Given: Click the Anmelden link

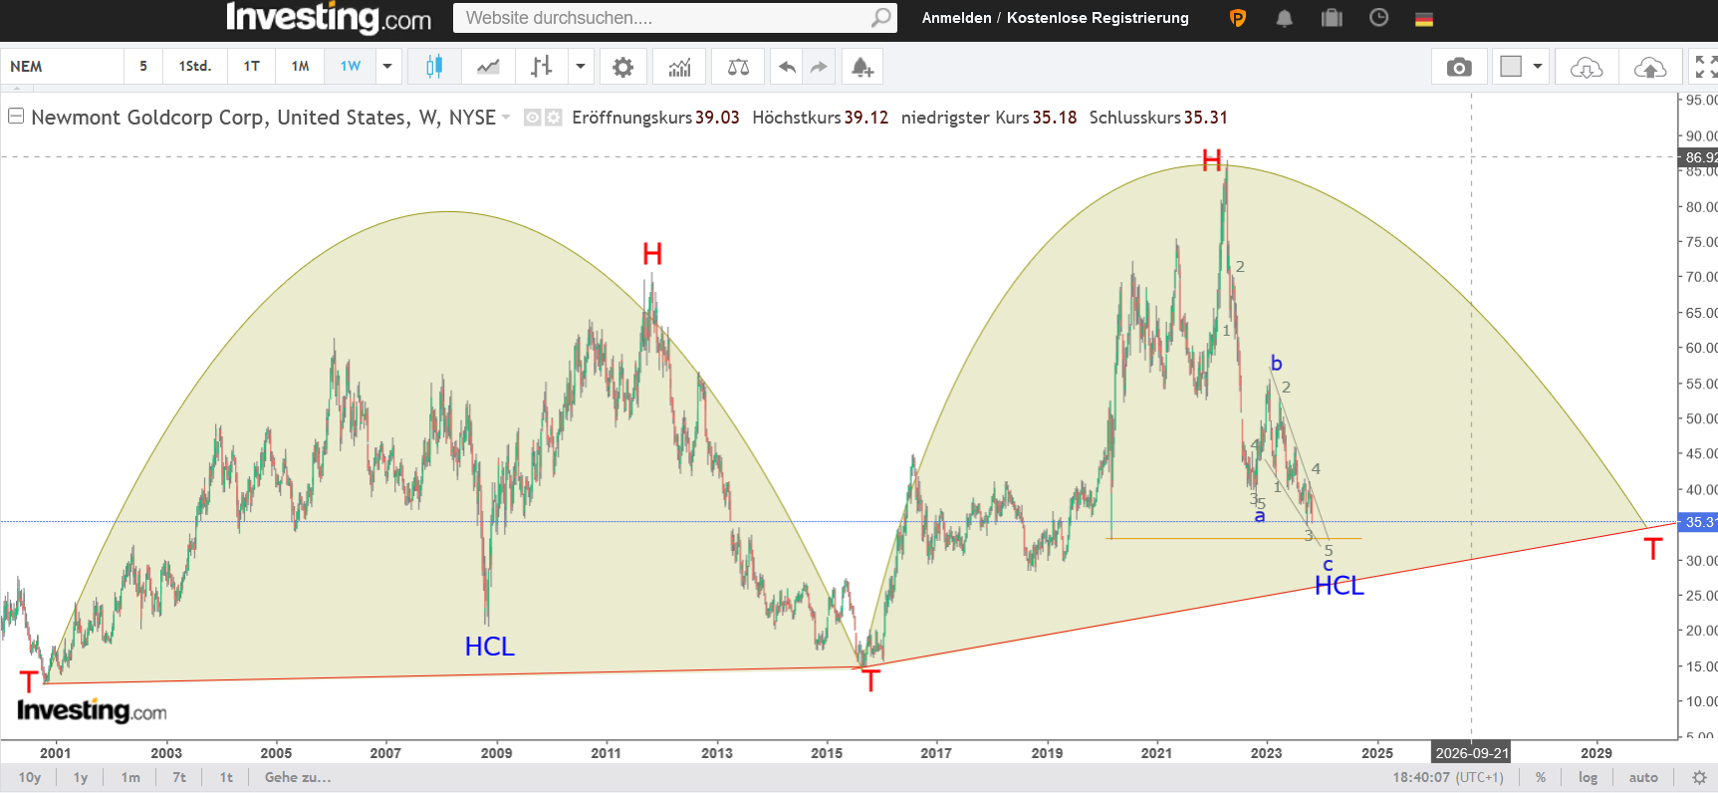Looking at the screenshot, I should [956, 18].
